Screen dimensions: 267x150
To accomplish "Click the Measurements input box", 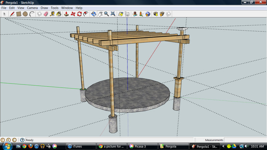I will (245, 140).
